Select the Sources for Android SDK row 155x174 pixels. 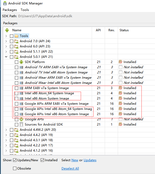[79, 125]
